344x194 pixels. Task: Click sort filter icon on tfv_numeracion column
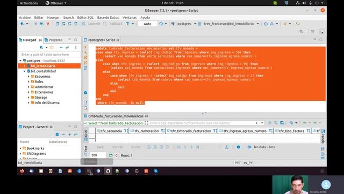[162, 131]
